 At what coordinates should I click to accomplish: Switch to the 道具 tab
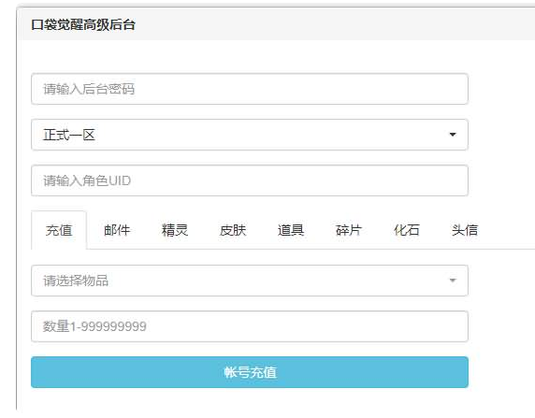click(291, 230)
